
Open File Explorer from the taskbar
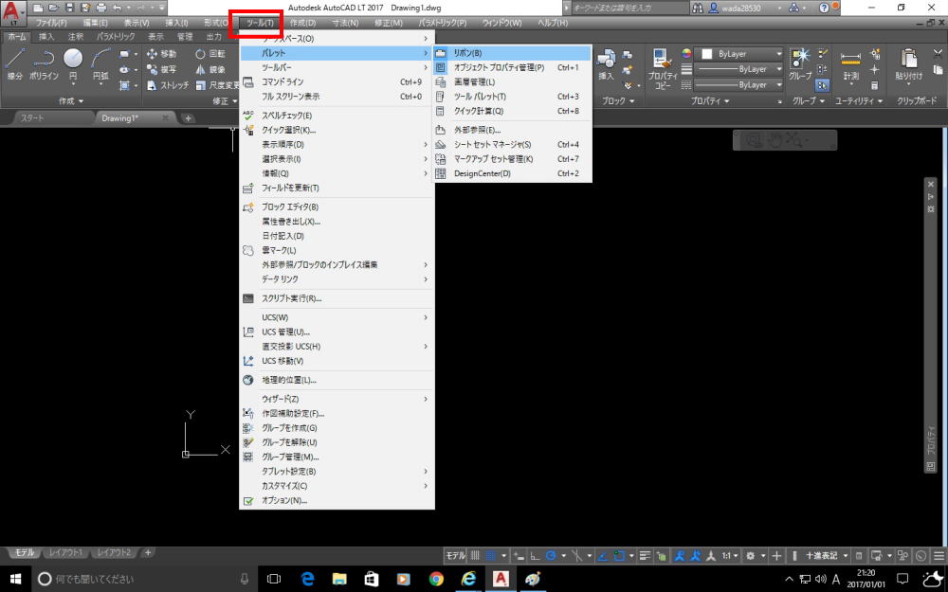point(339,579)
